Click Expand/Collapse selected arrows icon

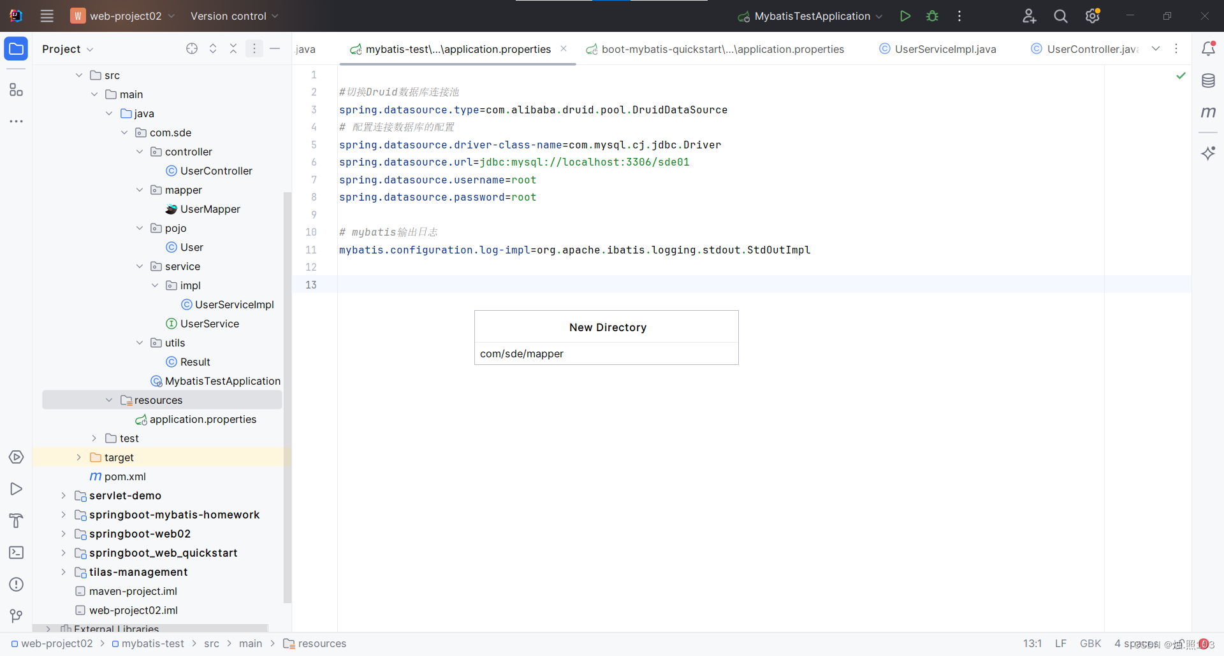pos(213,48)
